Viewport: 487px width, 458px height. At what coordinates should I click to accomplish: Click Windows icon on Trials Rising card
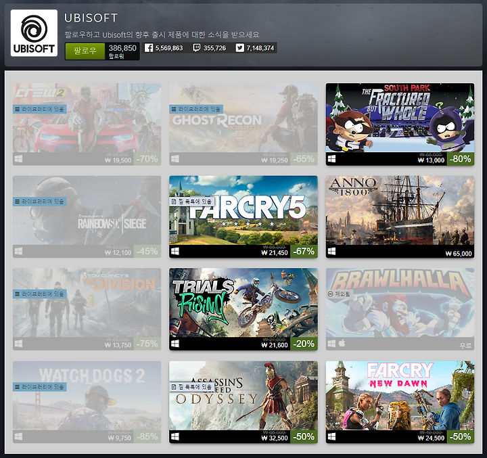175,344
